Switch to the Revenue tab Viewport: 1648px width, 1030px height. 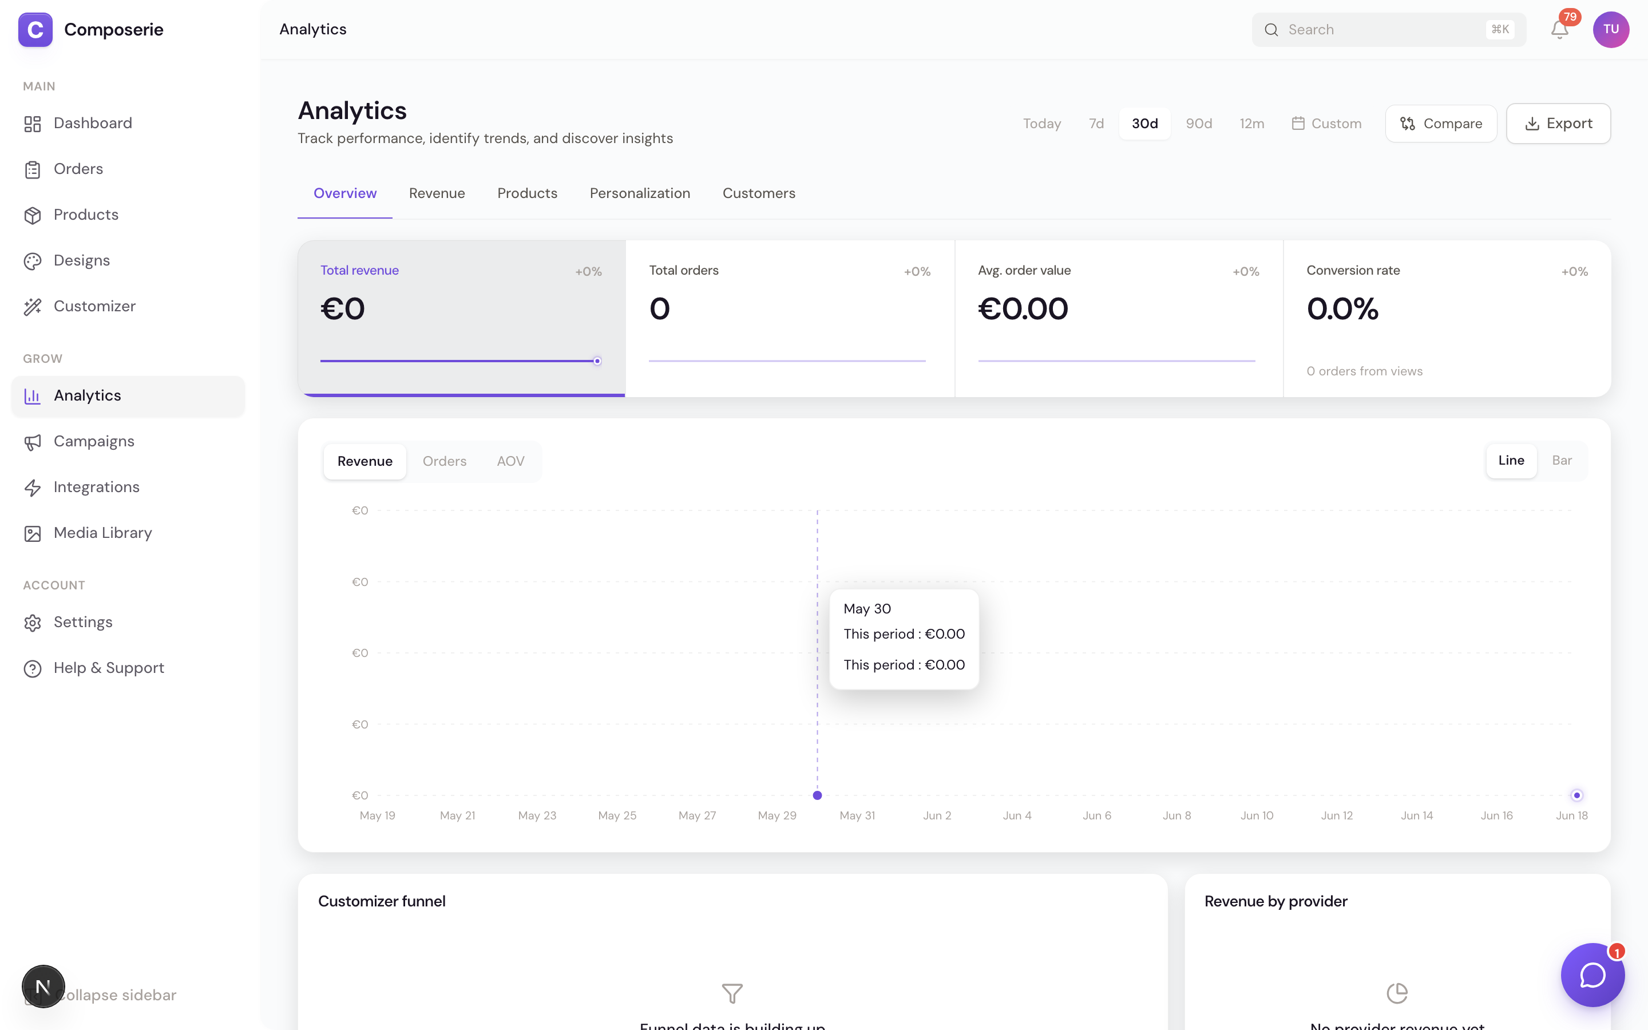click(437, 193)
